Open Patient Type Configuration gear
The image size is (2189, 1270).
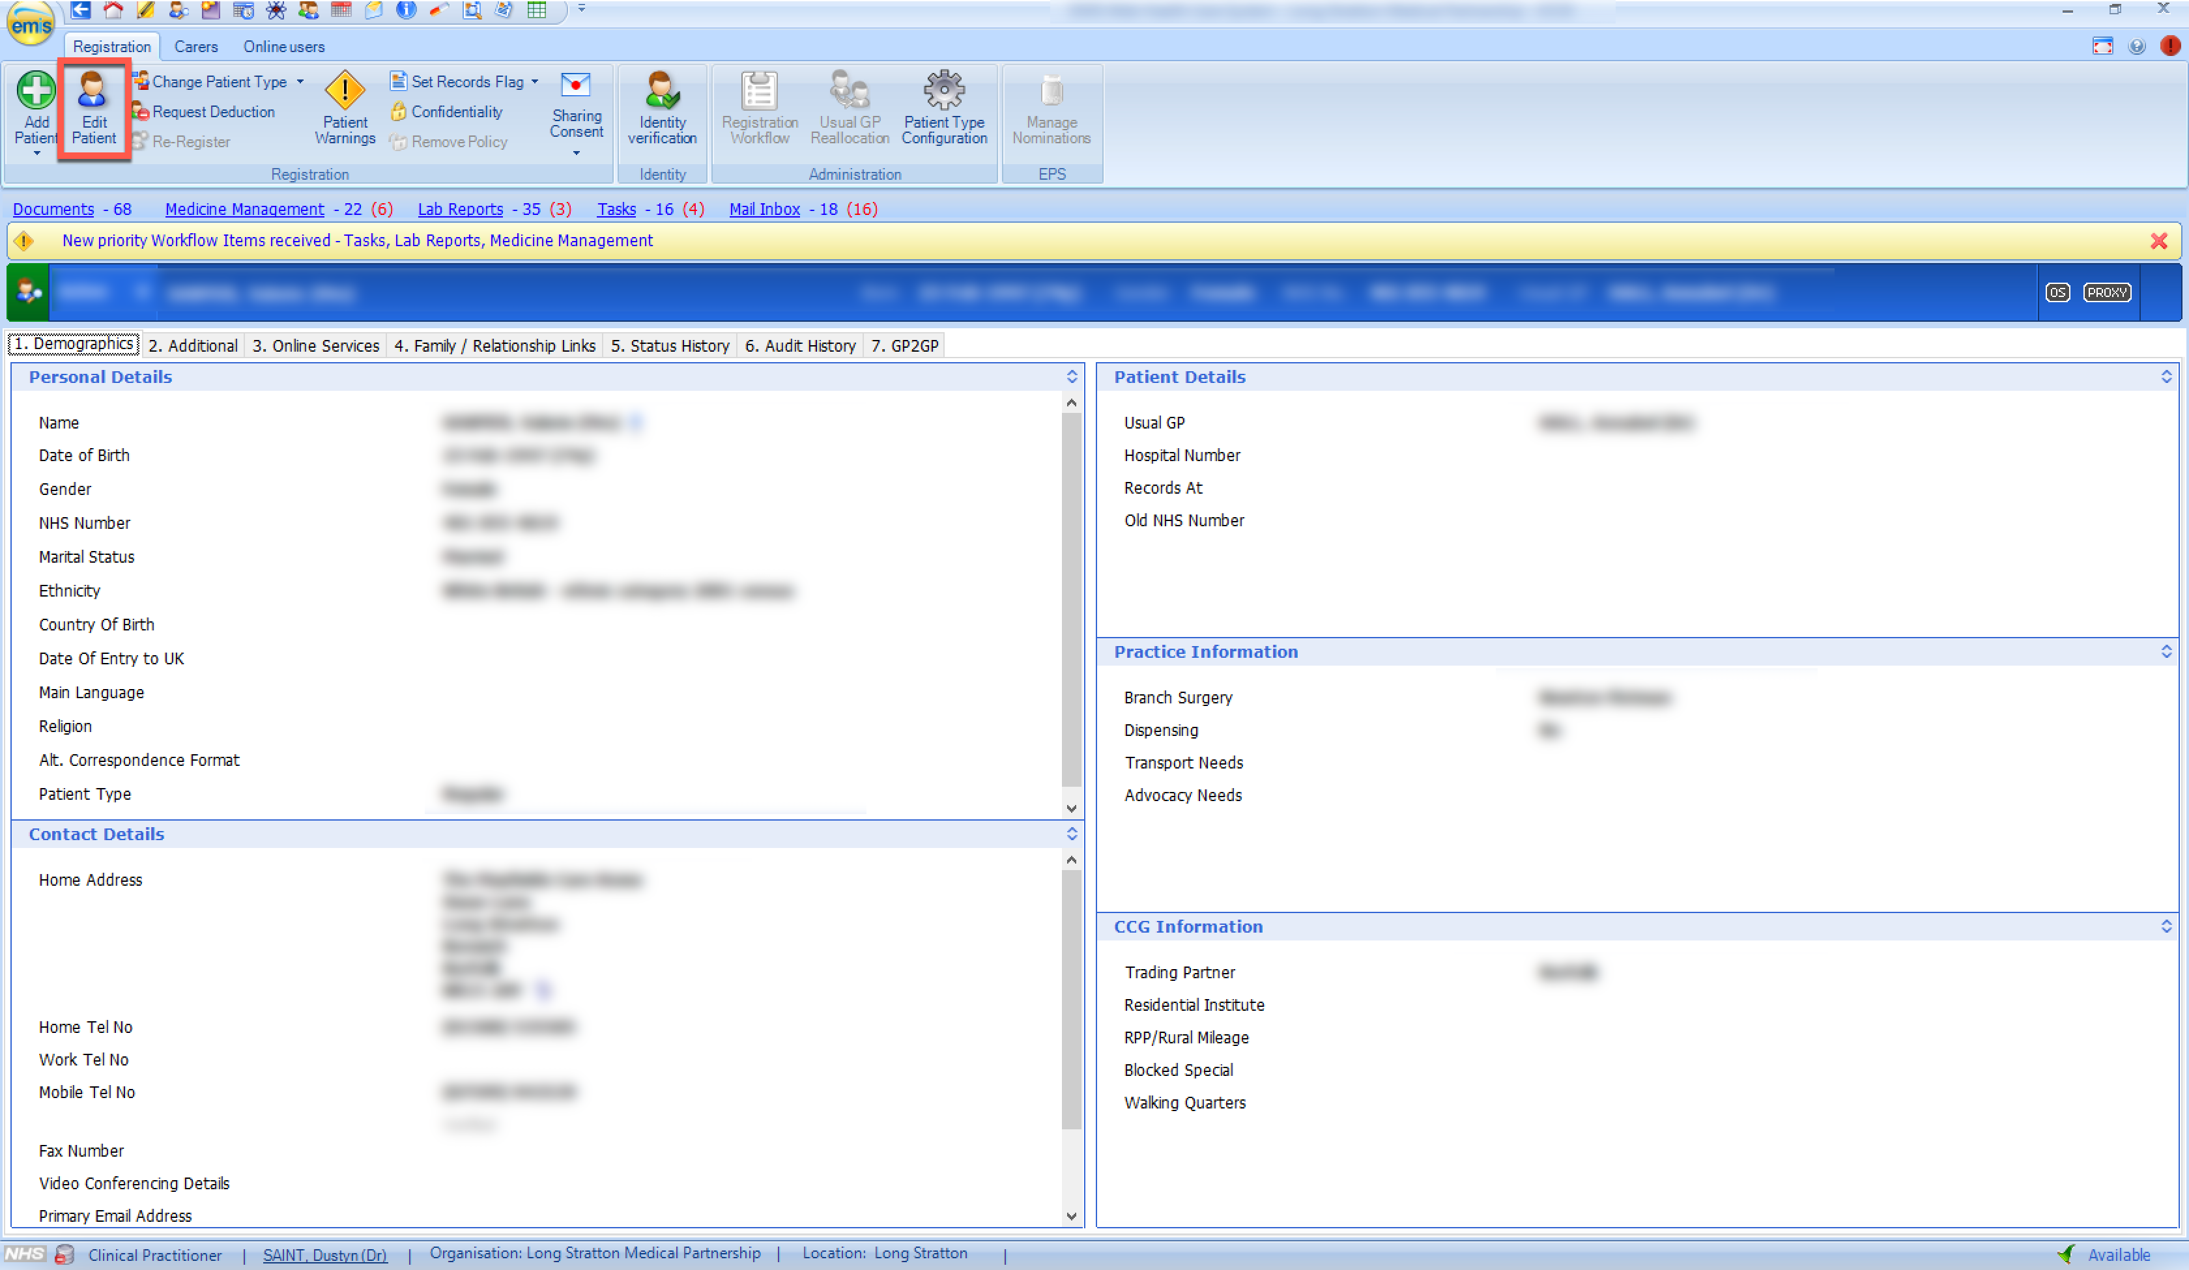pos(944,91)
